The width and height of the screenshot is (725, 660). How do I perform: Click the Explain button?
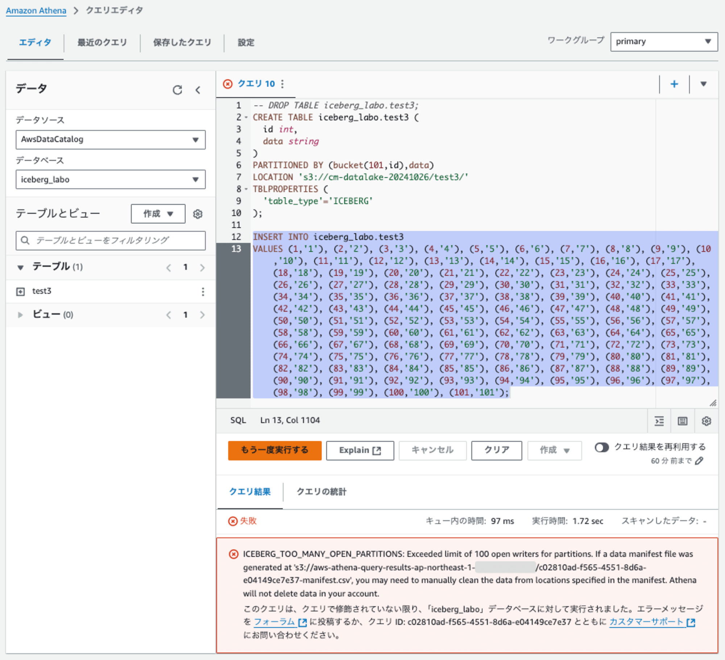(360, 450)
